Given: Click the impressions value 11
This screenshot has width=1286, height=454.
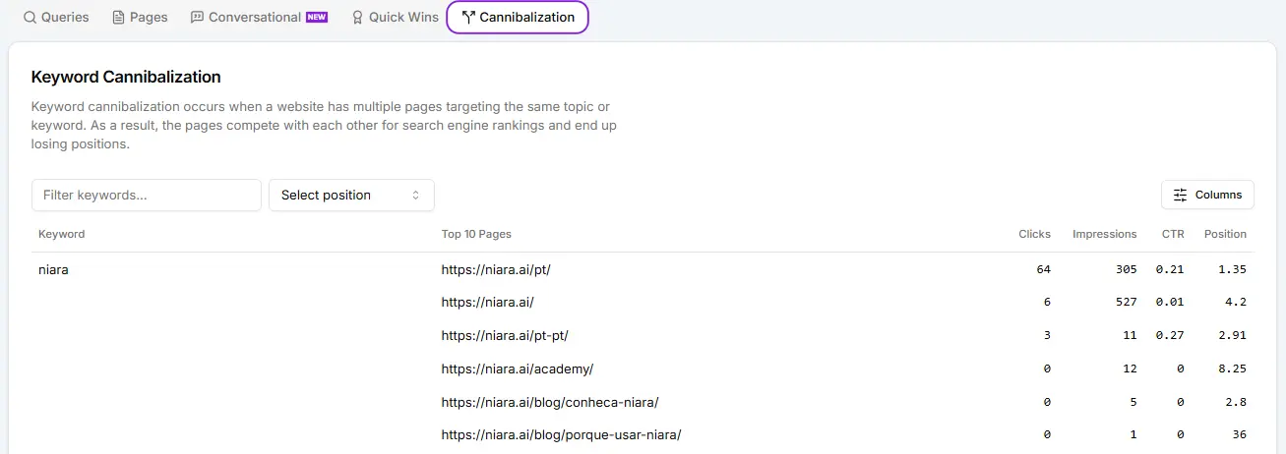Looking at the screenshot, I should coord(1130,335).
